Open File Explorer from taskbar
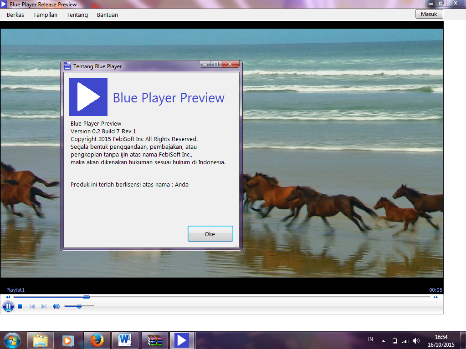Image resolution: width=466 pixels, height=349 pixels. pyautogui.click(x=41, y=340)
